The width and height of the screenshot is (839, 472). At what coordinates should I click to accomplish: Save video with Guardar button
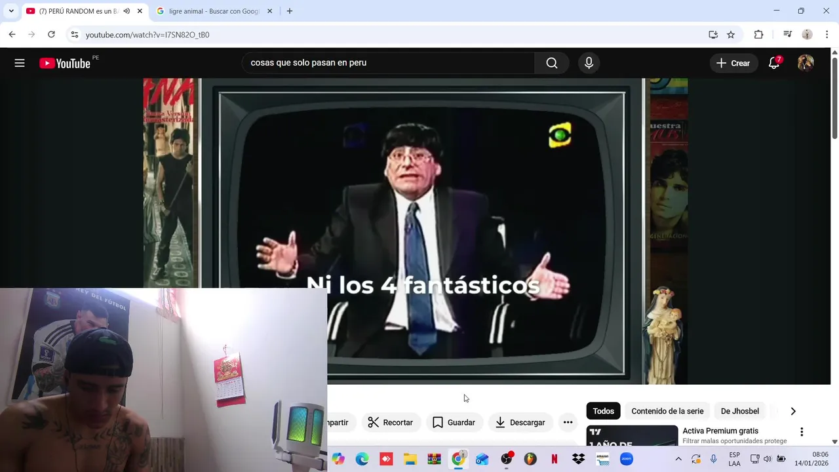point(454,422)
